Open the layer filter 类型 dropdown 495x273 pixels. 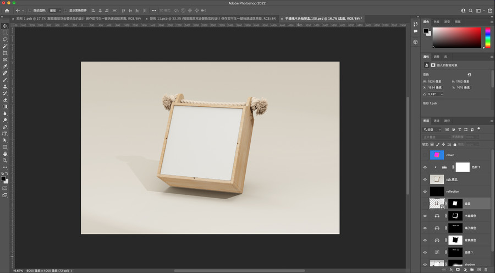tap(432, 129)
